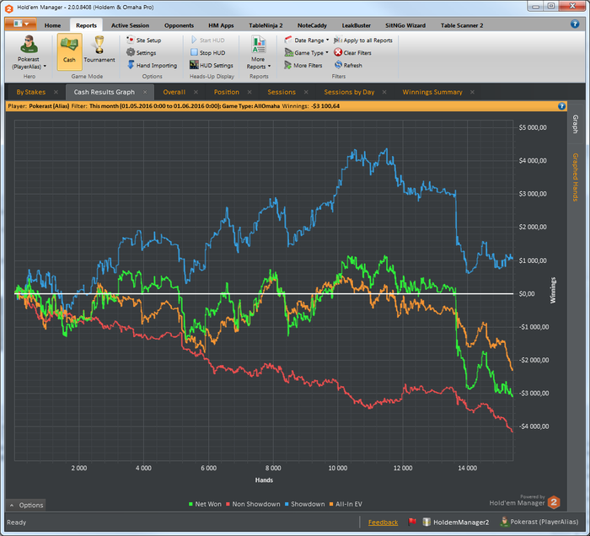Open Opponents ribbon tab

pos(179,25)
